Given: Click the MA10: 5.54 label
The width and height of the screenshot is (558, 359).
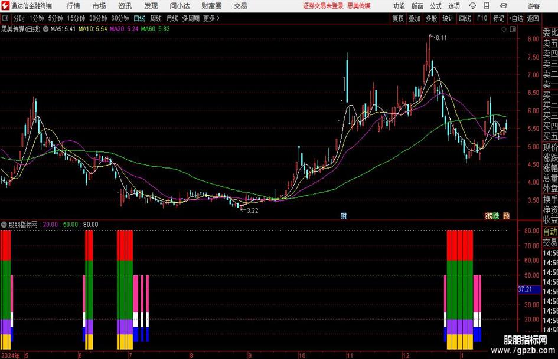Looking at the screenshot, I should 93,29.
